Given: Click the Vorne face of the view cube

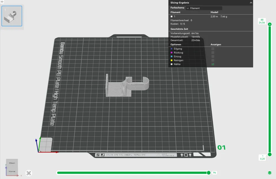Looking at the screenshot, I should (x=12, y=171).
